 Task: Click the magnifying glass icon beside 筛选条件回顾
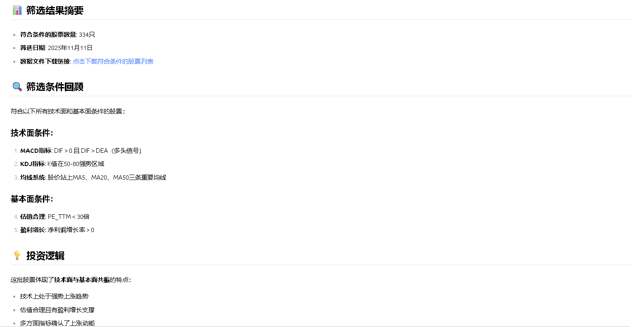pos(17,87)
